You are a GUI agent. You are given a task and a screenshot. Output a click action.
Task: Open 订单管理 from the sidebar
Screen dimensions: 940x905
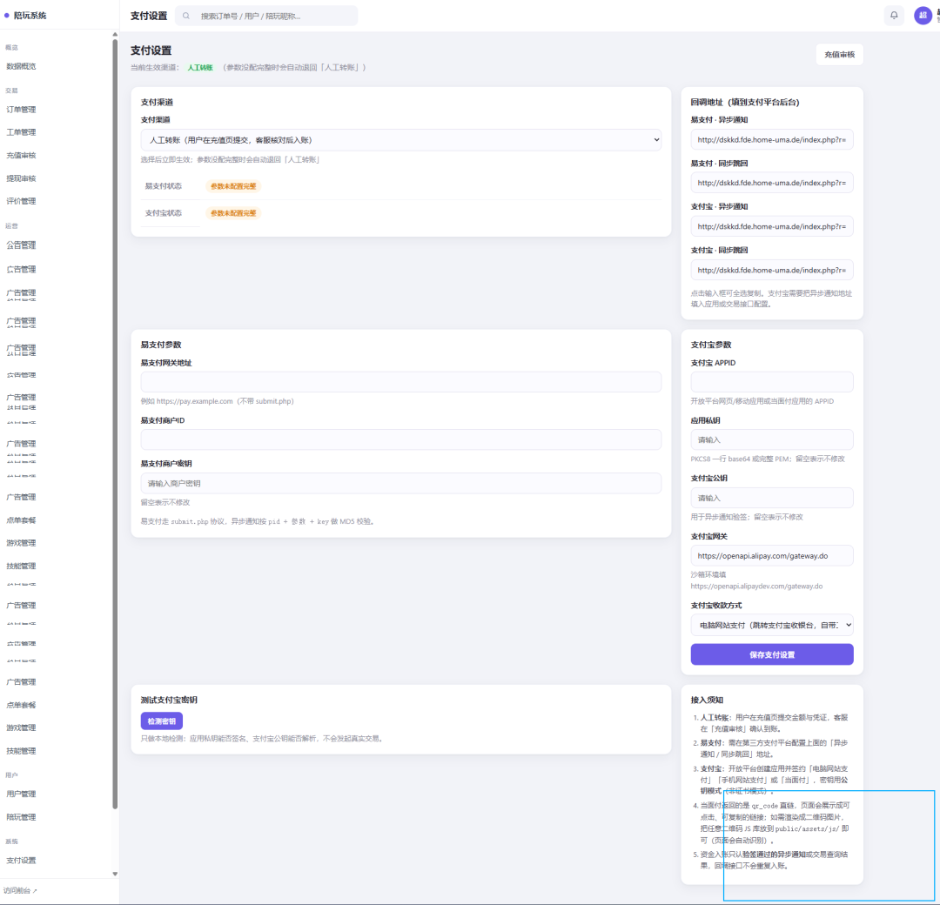pos(22,110)
